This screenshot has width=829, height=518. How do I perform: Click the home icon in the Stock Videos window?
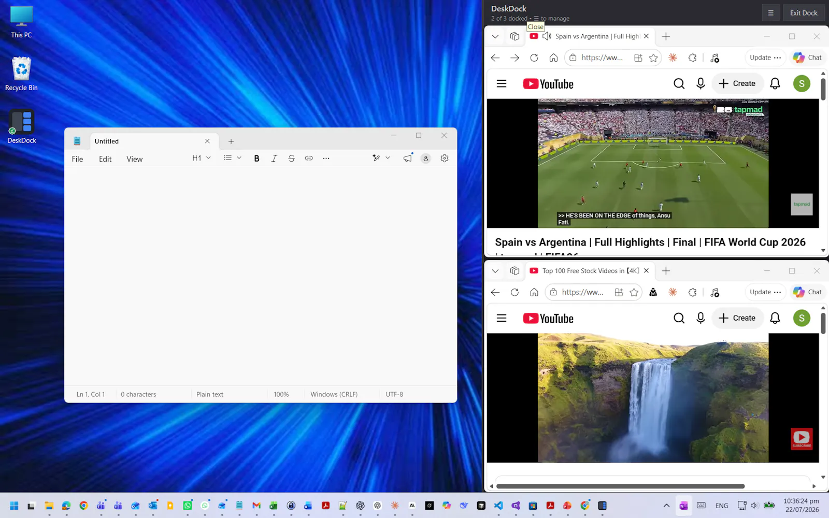click(x=534, y=292)
